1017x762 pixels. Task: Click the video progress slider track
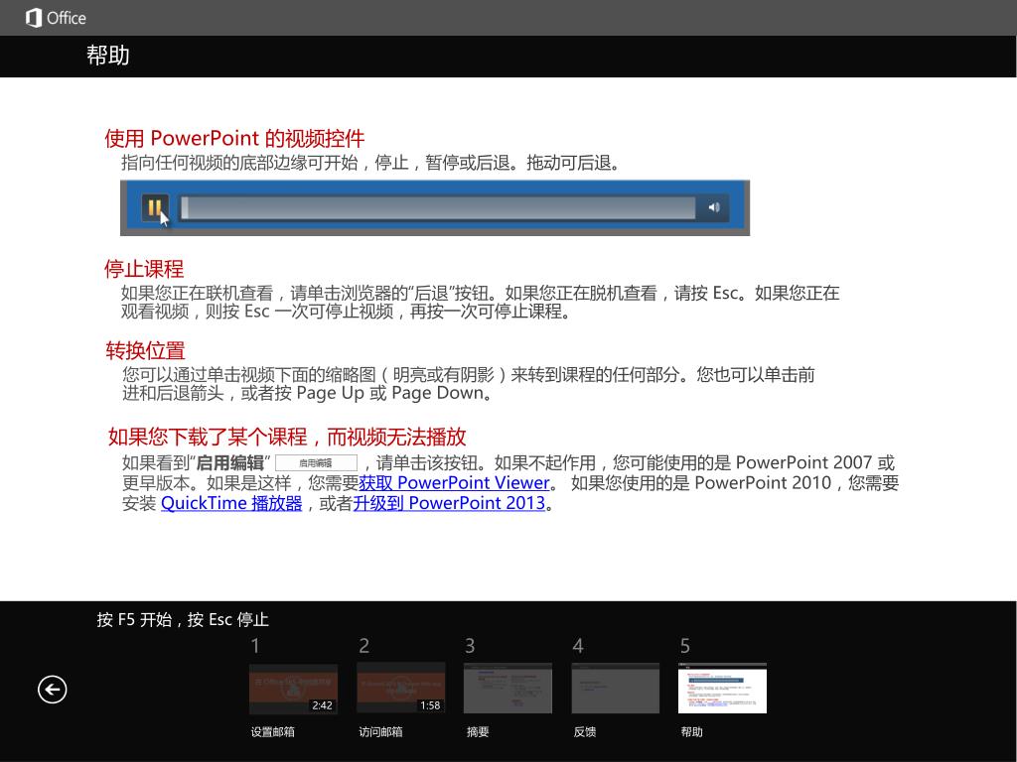[x=437, y=207]
